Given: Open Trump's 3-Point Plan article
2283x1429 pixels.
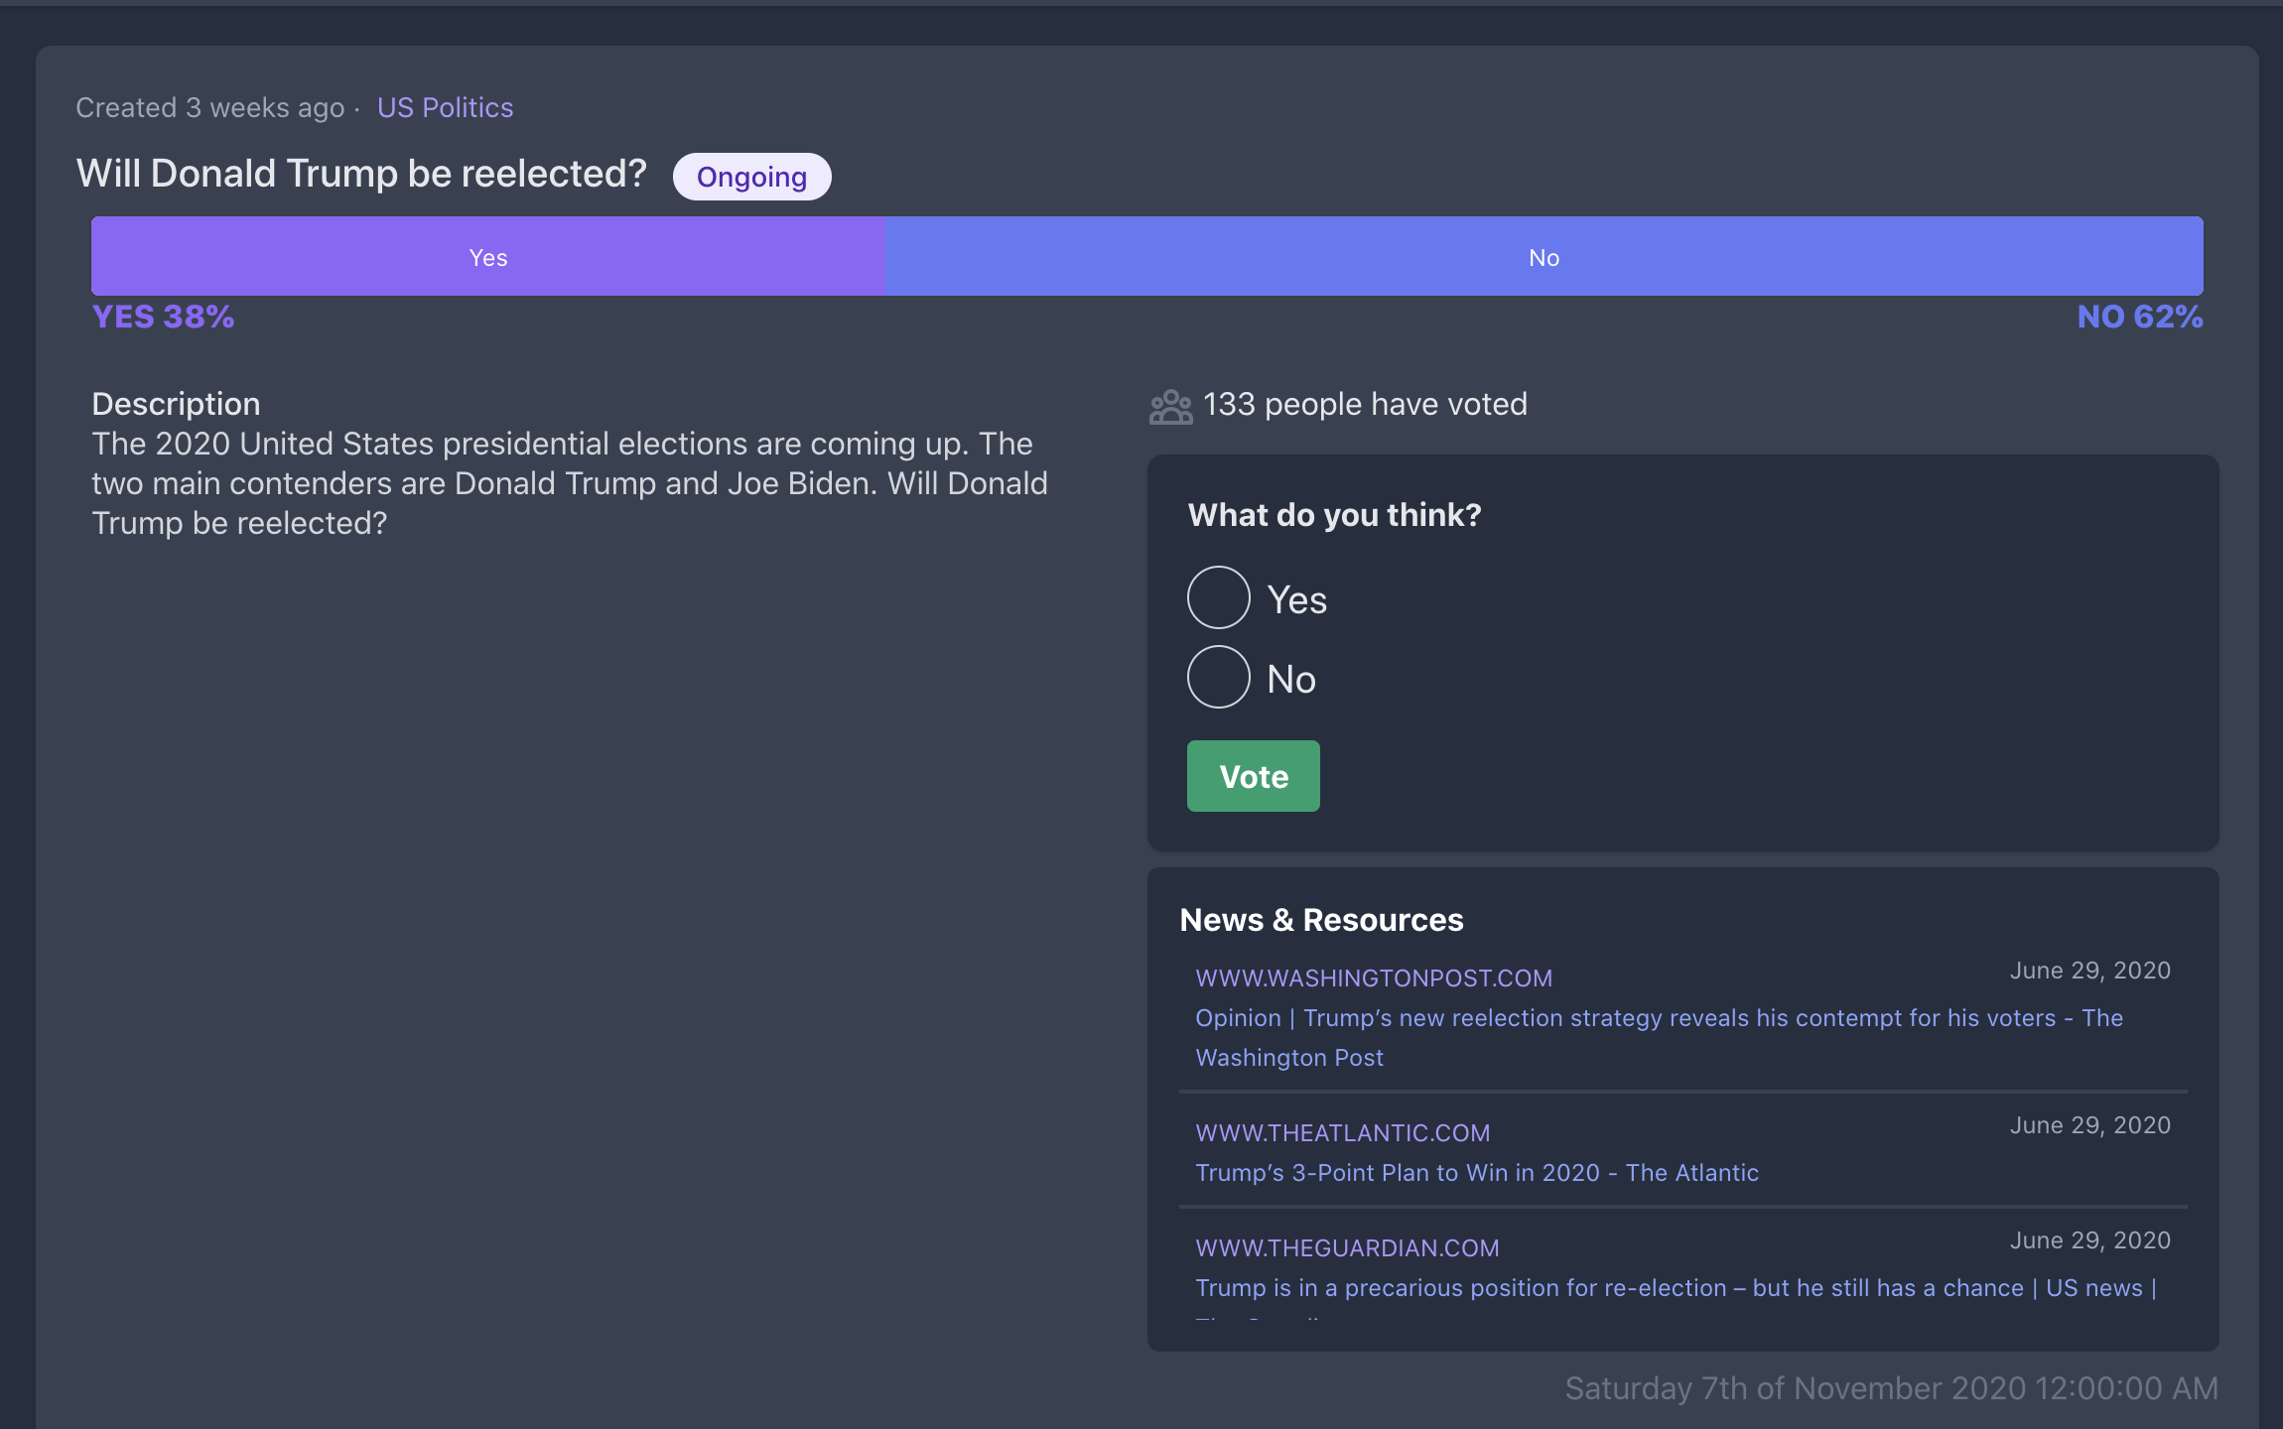Looking at the screenshot, I should [x=1476, y=1173].
